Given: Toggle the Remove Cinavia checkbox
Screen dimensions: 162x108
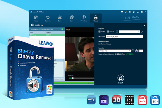Looking at the screenshot, I should point(99,44).
